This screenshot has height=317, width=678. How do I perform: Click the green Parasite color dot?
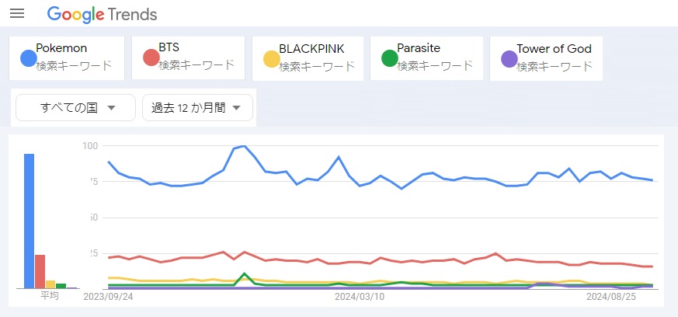[389, 57]
